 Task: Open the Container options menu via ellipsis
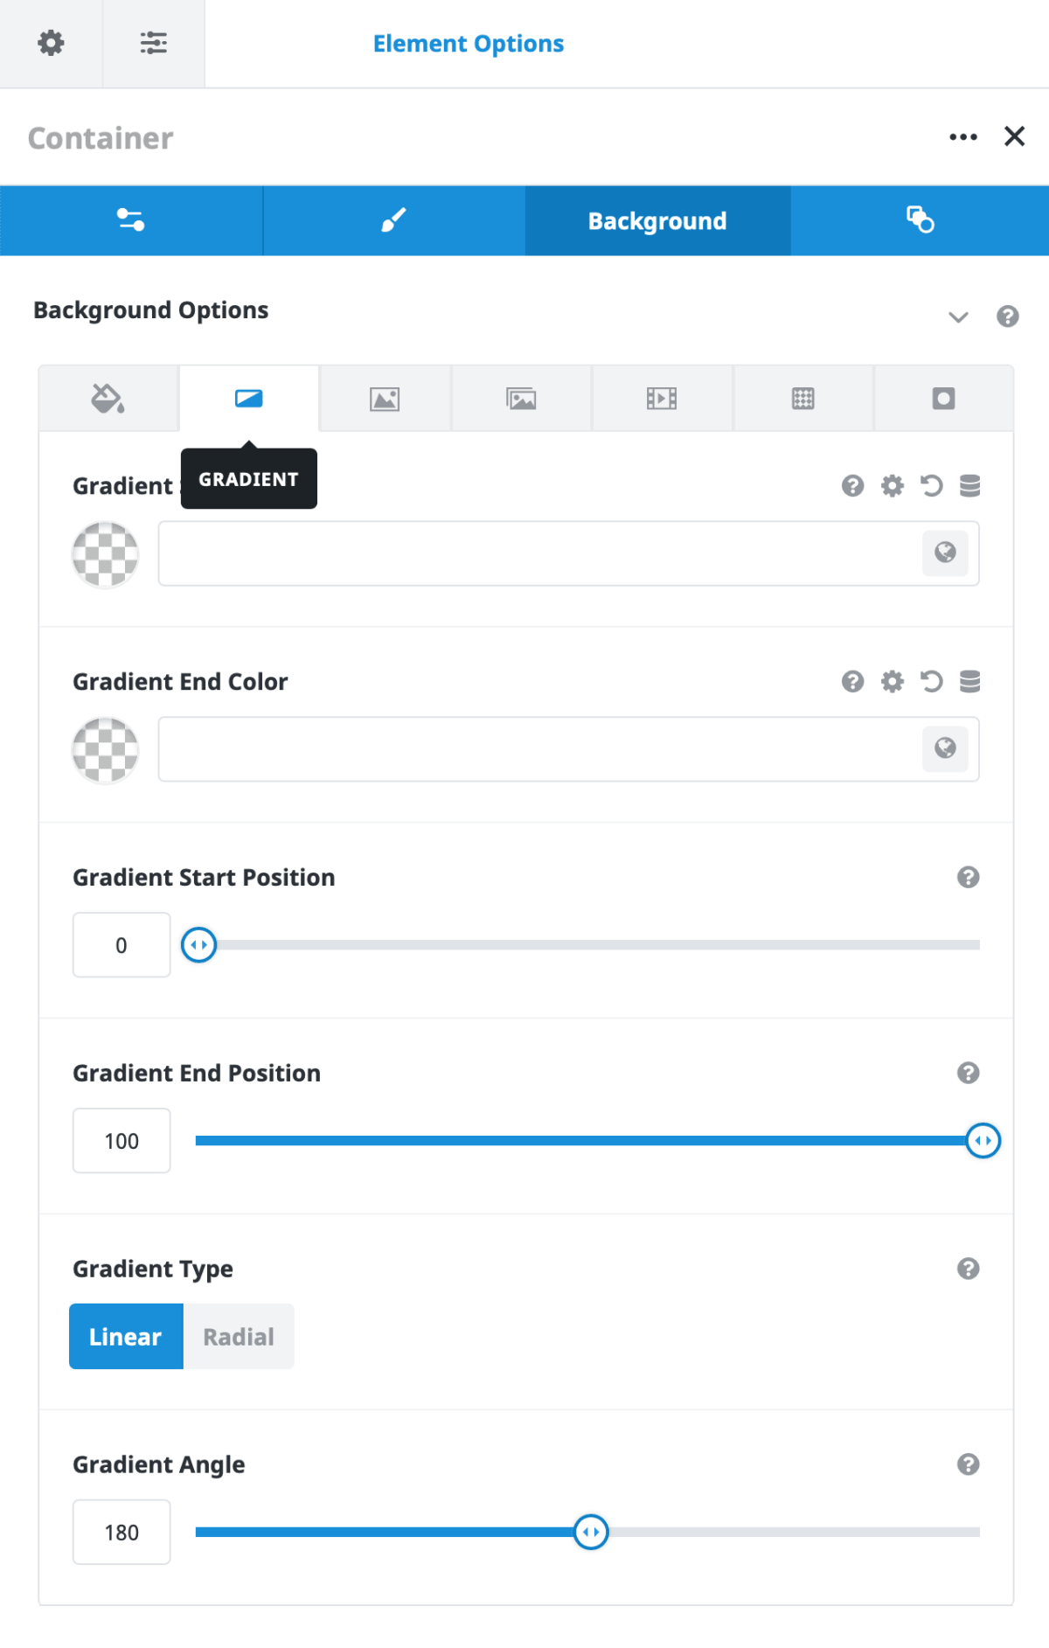962,136
